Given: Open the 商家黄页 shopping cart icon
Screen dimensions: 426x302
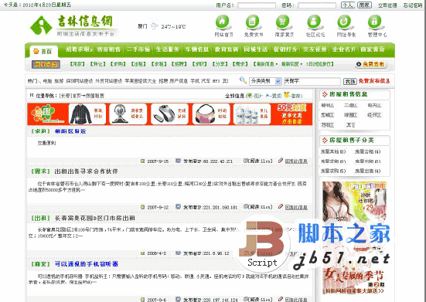Looking at the screenshot, I should pos(284,22).
